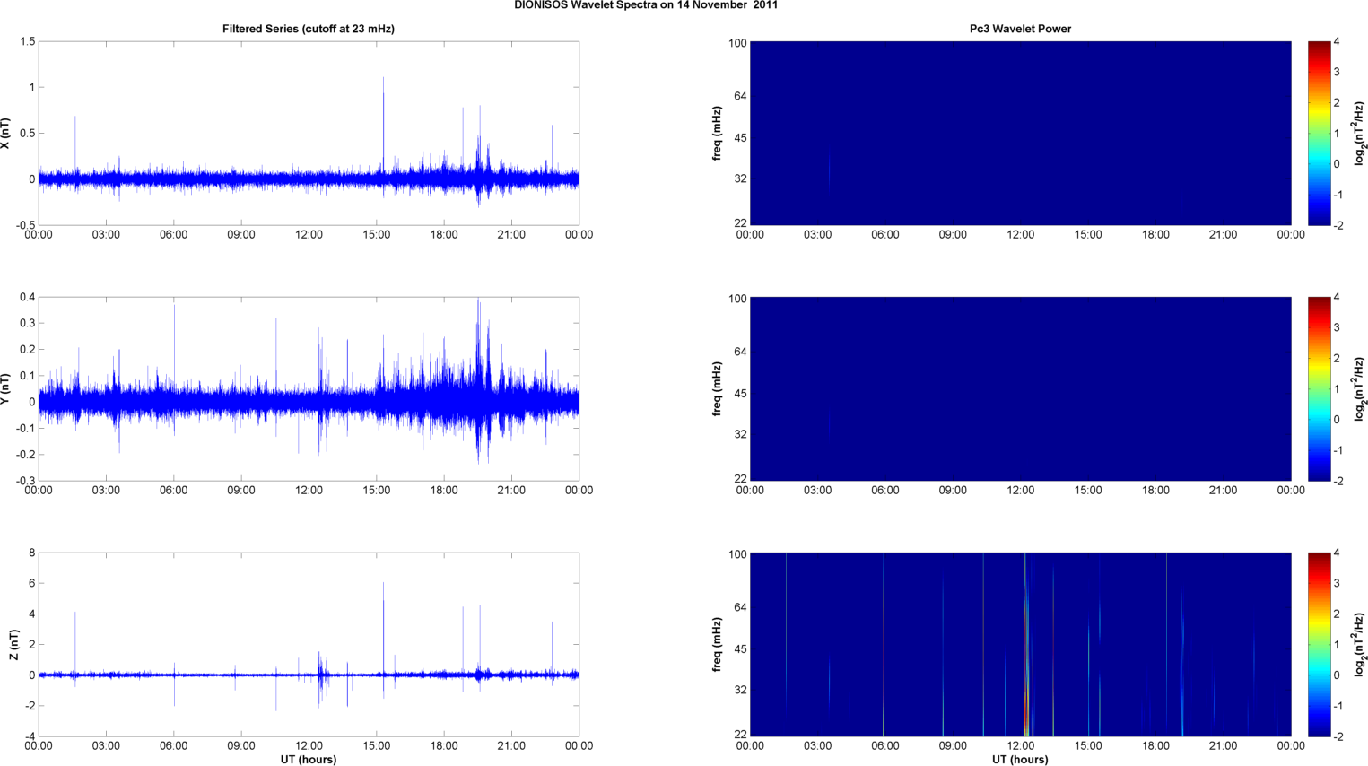Viewport: 1368px width, 766px height.
Task: Click inside the Z filtered series plot
Action: tap(309, 644)
